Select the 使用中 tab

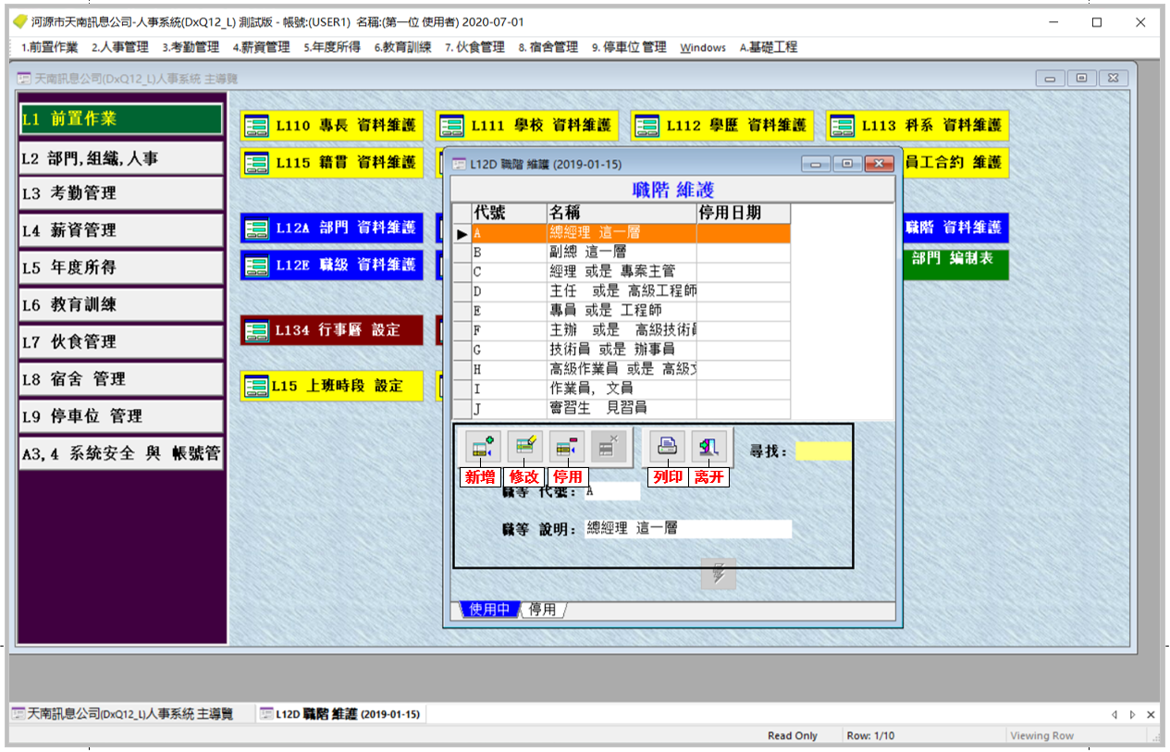pyautogui.click(x=488, y=610)
